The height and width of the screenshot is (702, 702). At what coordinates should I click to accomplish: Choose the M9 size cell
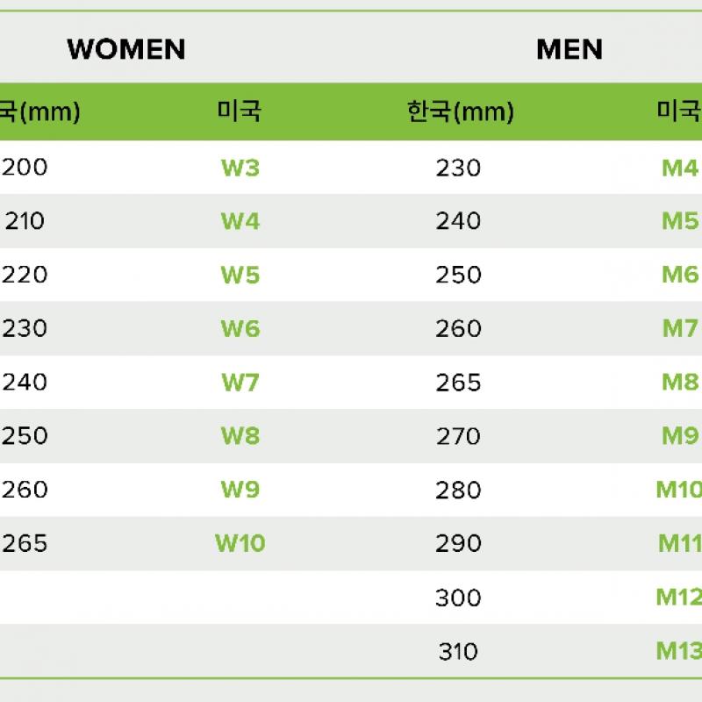[x=679, y=436]
